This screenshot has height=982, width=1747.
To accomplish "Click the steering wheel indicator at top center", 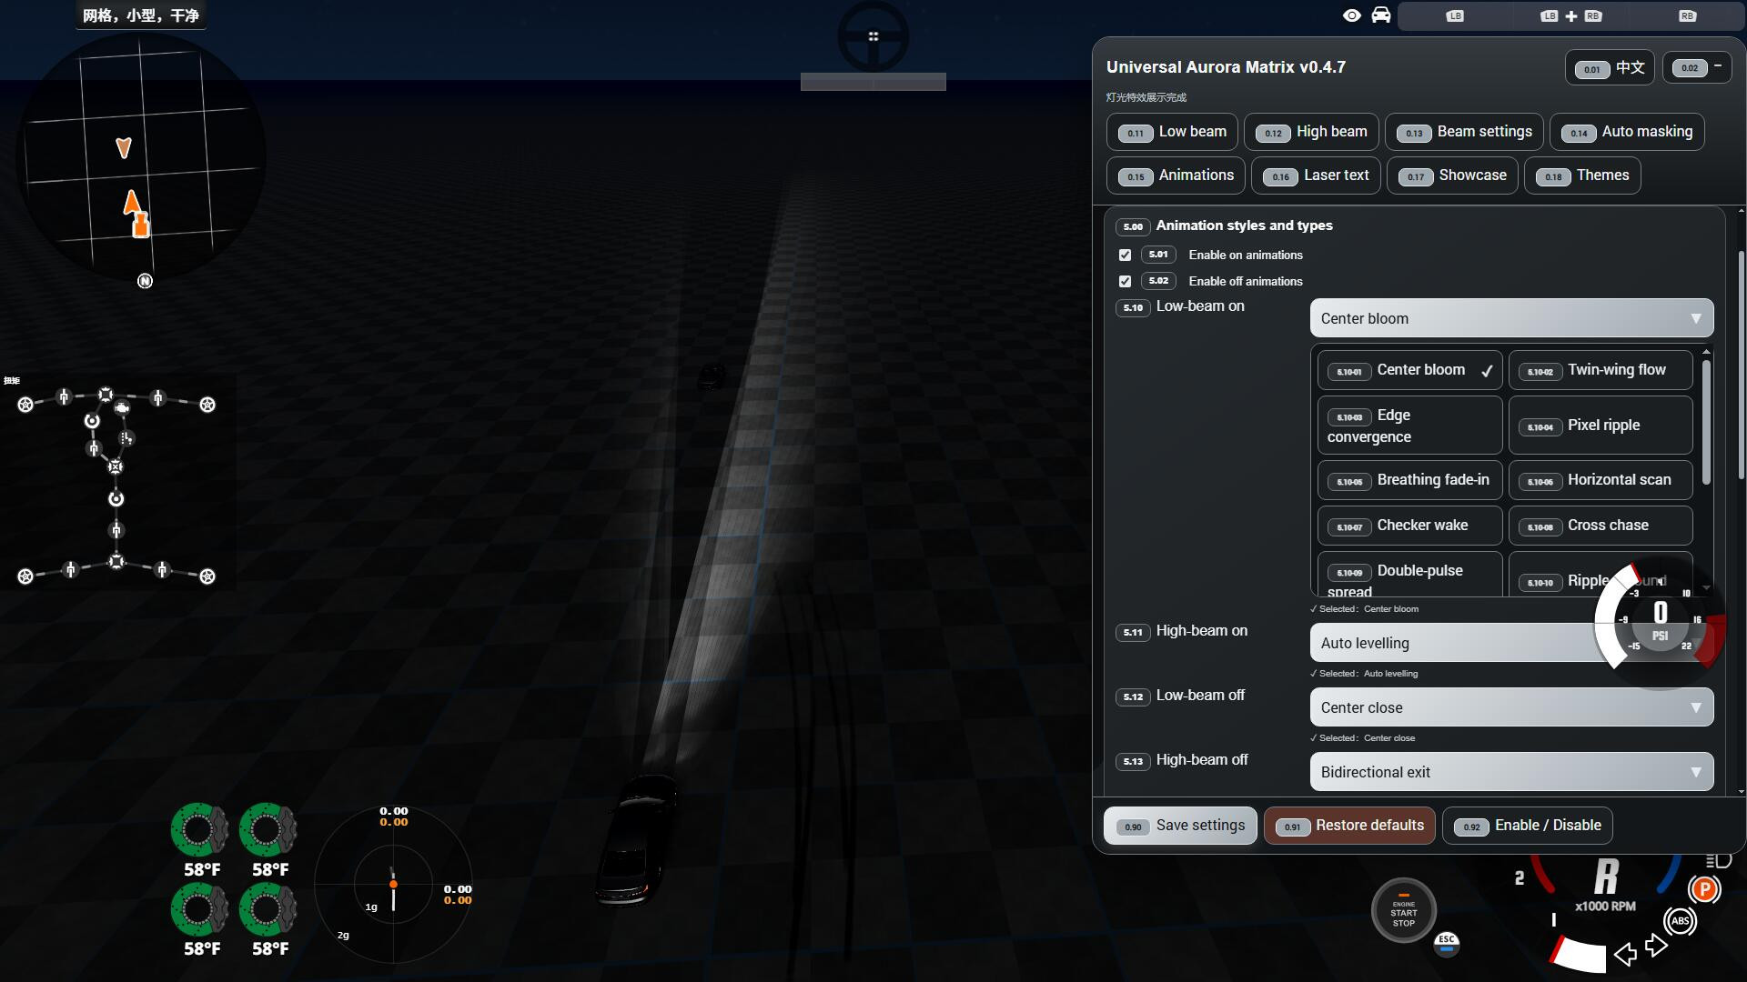I will (x=873, y=36).
